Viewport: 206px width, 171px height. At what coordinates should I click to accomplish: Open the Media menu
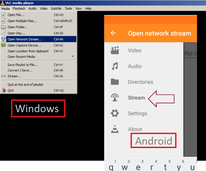pyautogui.click(x=6, y=9)
